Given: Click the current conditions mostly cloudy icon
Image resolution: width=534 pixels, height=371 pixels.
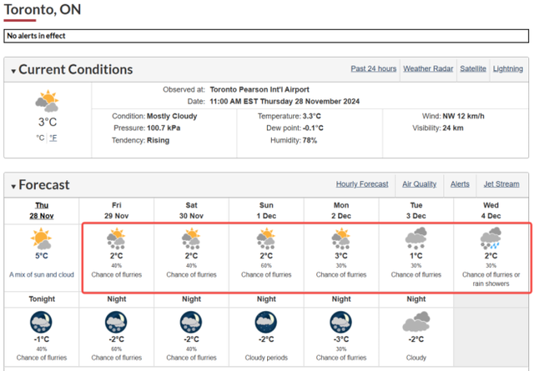Looking at the screenshot, I should pos(47,101).
